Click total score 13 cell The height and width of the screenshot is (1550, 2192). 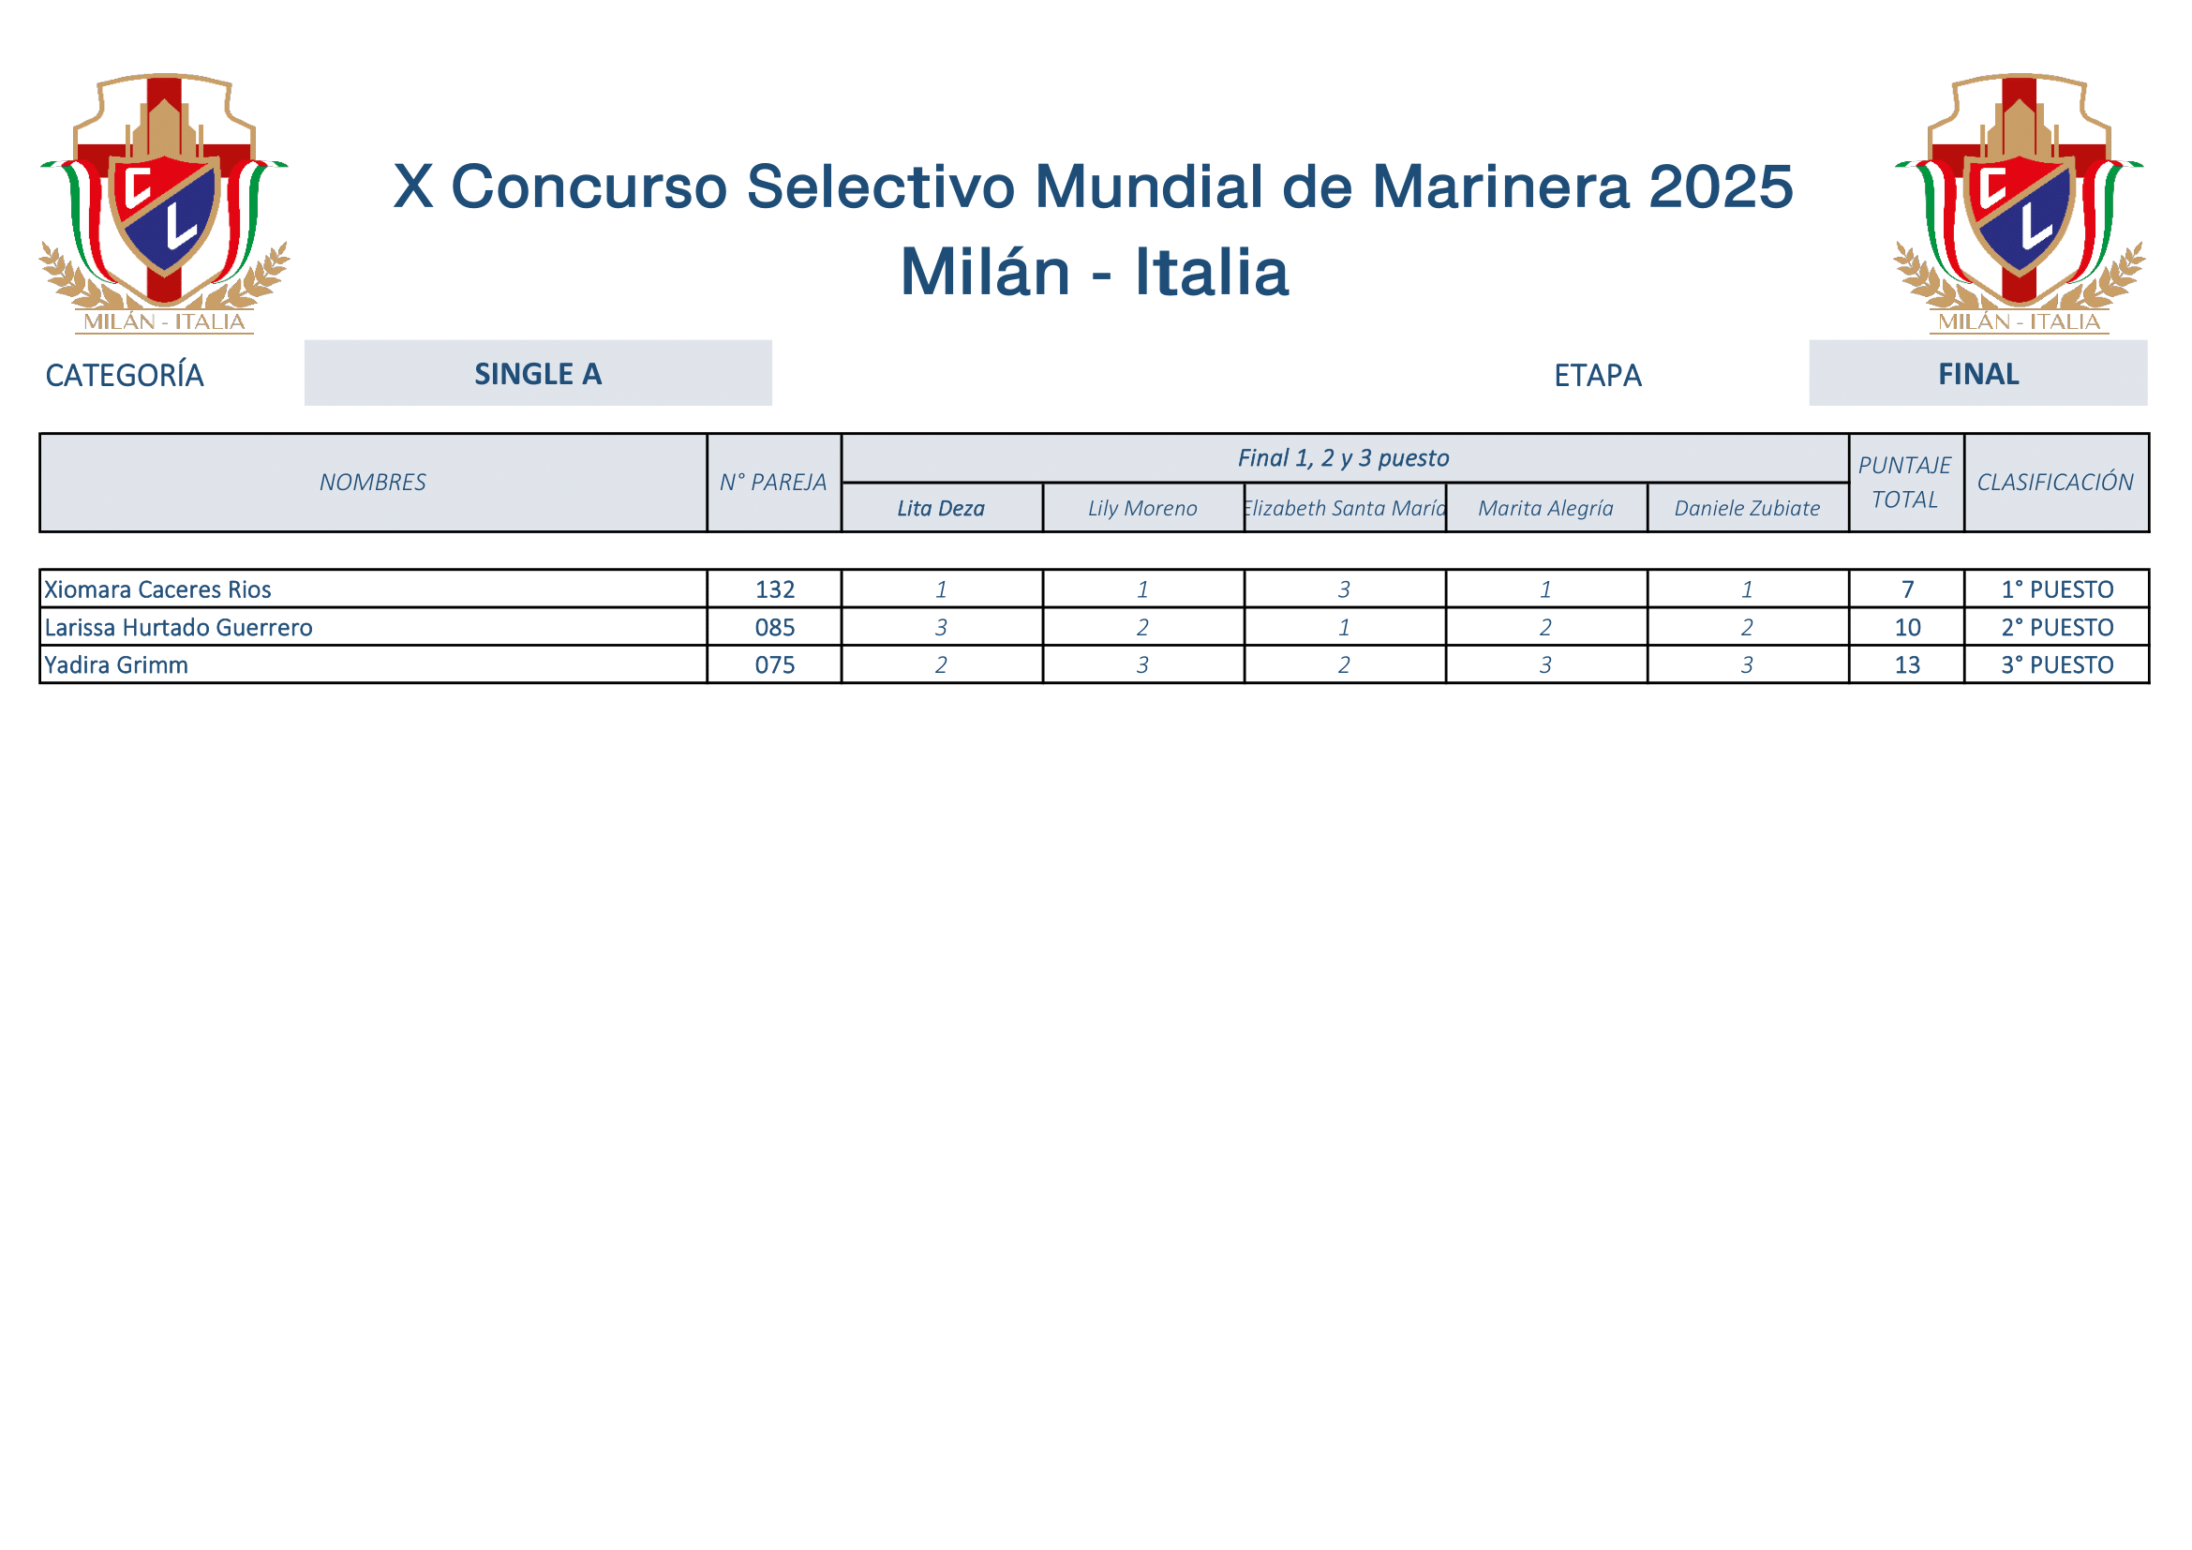coord(1906,664)
